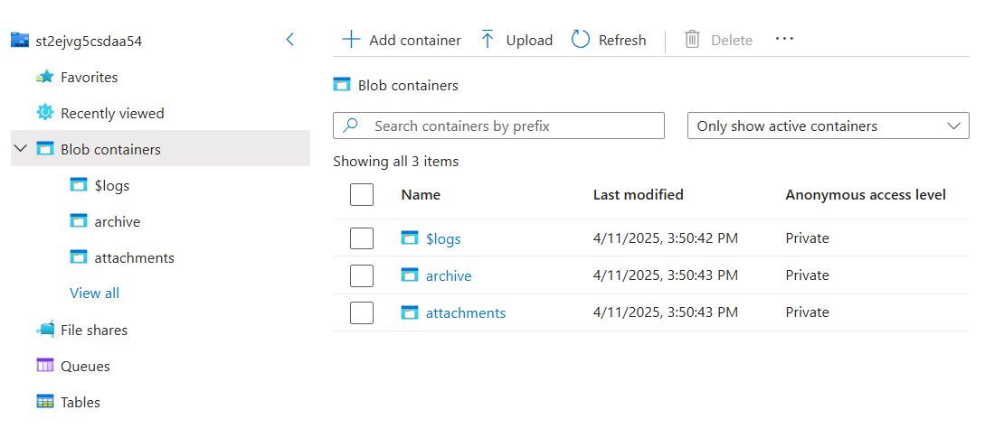Open the Only show active containers dropdown
Screen dimensions: 985x438
coord(828,126)
